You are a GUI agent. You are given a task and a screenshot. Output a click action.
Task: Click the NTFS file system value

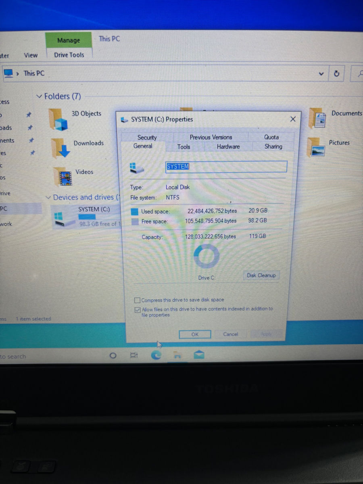click(173, 198)
